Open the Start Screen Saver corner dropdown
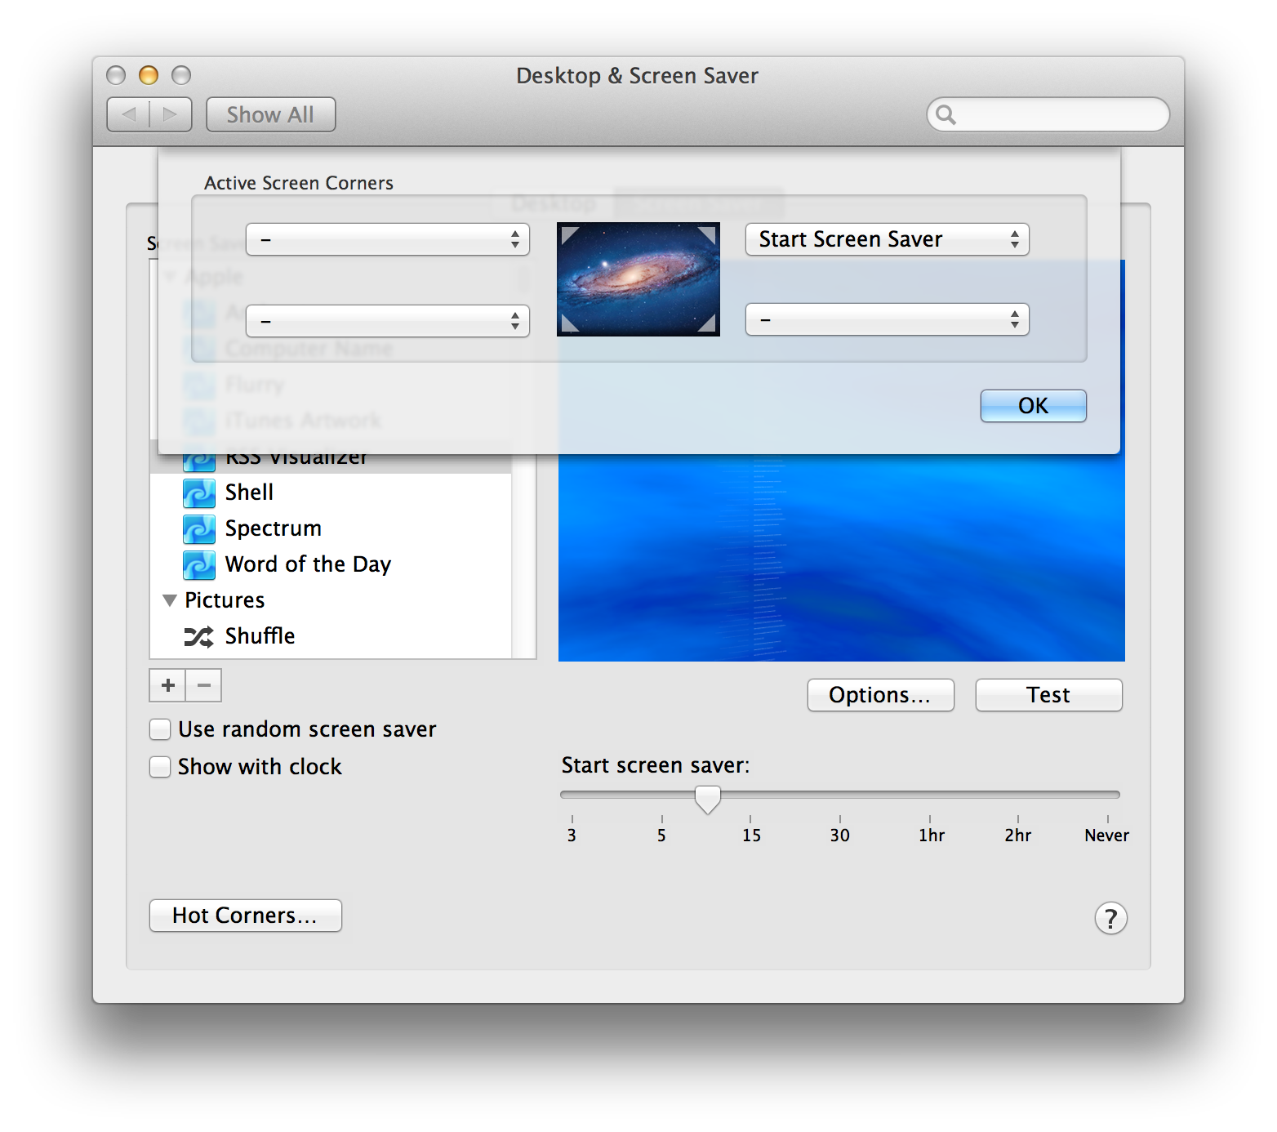The image size is (1277, 1132). pyautogui.click(x=888, y=239)
